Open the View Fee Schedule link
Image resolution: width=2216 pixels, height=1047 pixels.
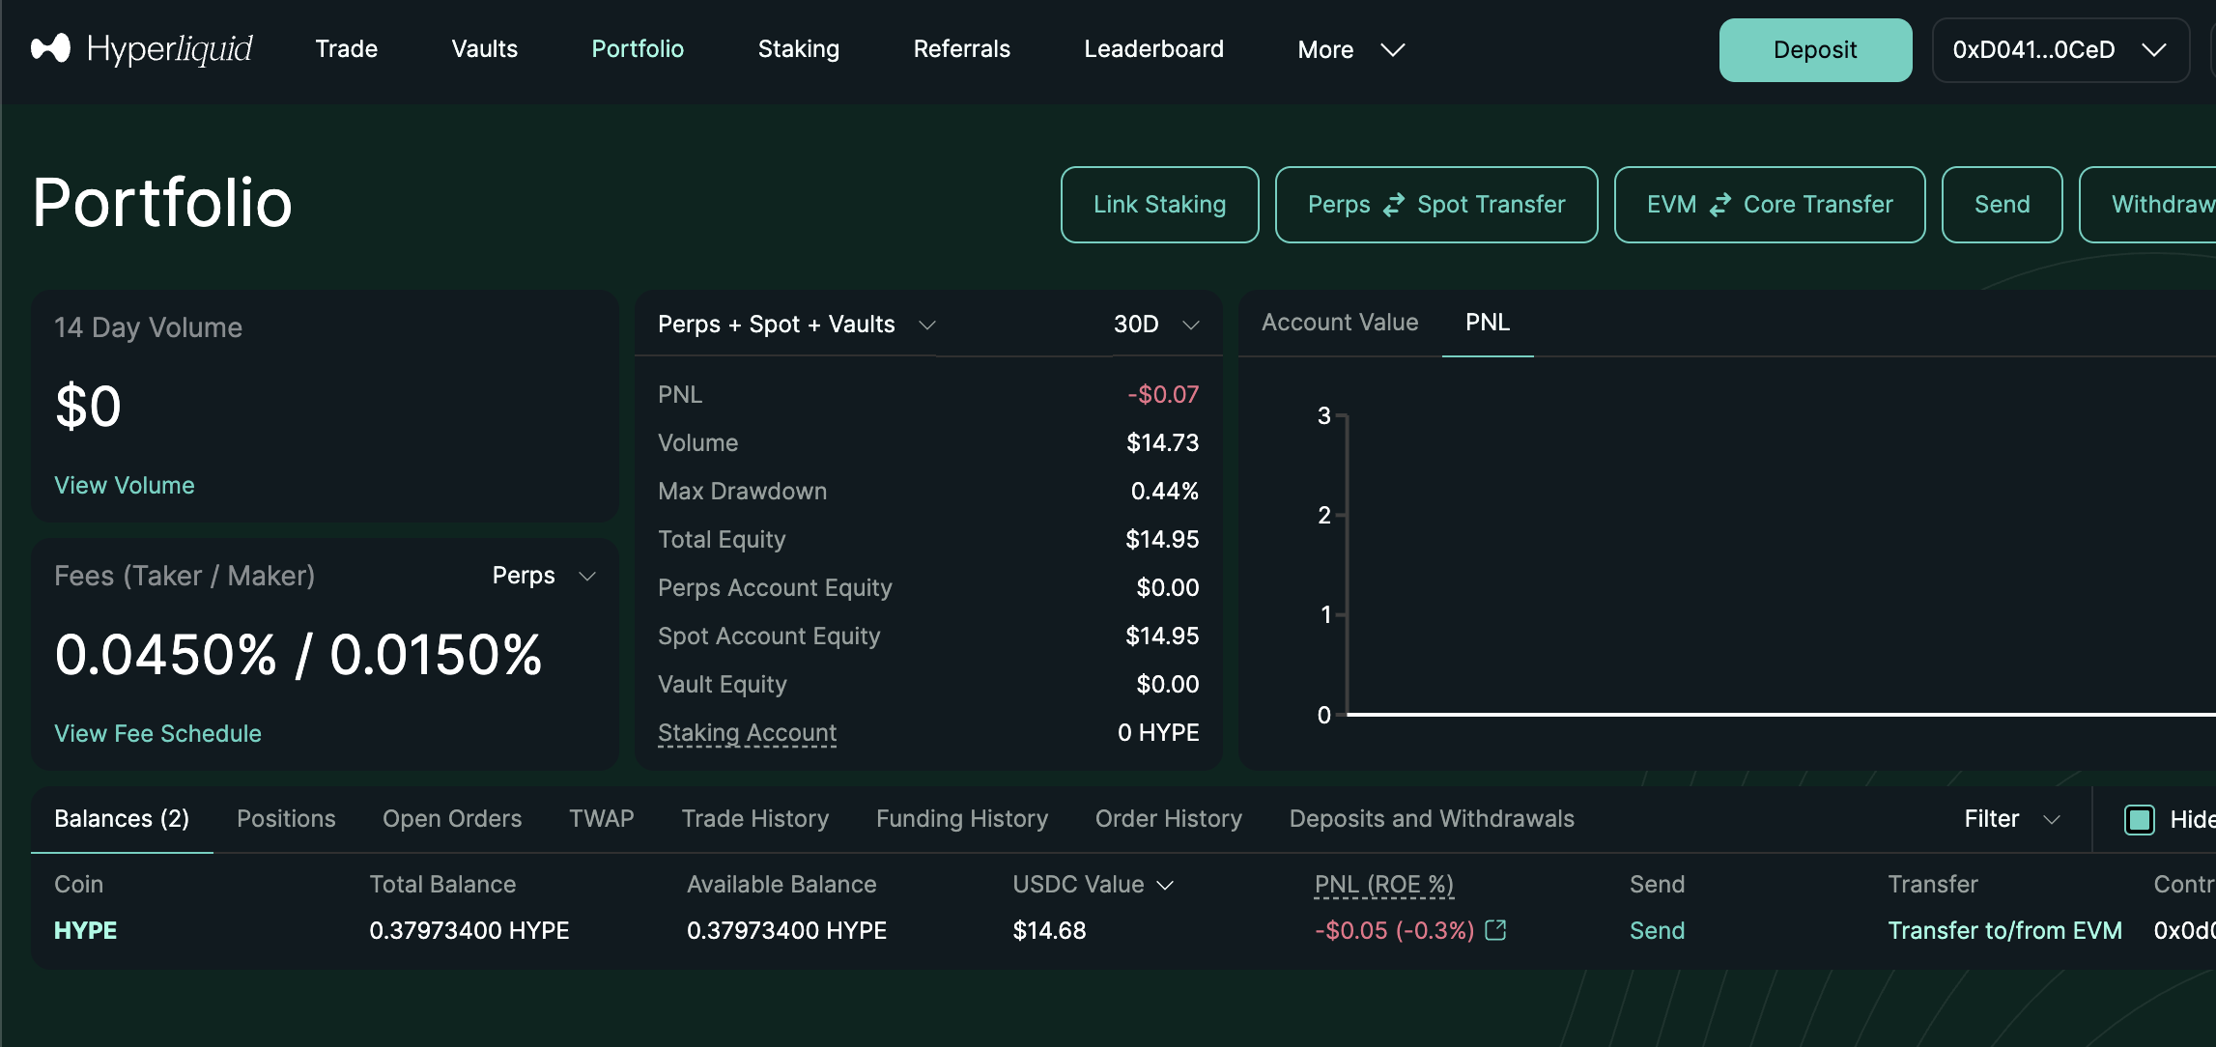pos(157,733)
